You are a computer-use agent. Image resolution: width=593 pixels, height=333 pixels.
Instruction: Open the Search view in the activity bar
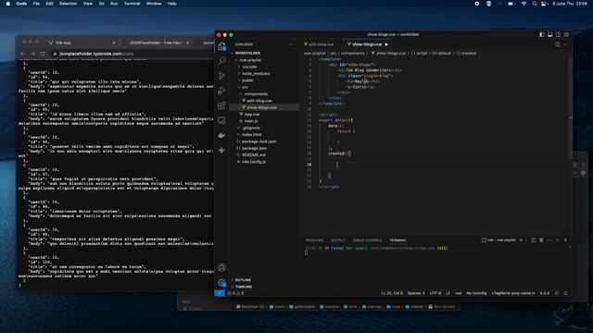coord(222,61)
